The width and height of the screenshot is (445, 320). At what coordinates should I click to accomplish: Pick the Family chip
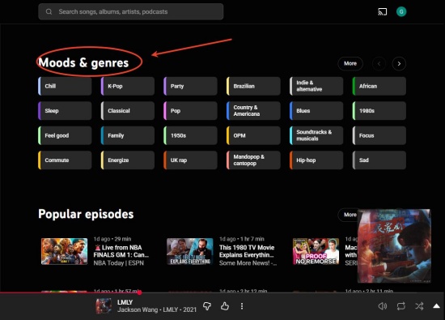(x=128, y=135)
